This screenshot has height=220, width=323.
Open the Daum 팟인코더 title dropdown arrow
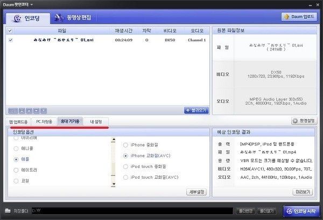click(x=32, y=4)
